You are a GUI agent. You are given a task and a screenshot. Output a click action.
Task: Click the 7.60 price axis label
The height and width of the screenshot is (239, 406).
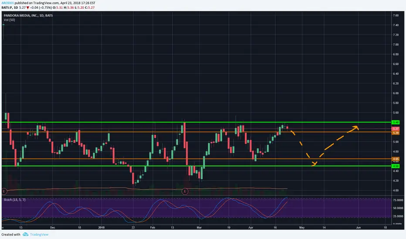(396, 16)
